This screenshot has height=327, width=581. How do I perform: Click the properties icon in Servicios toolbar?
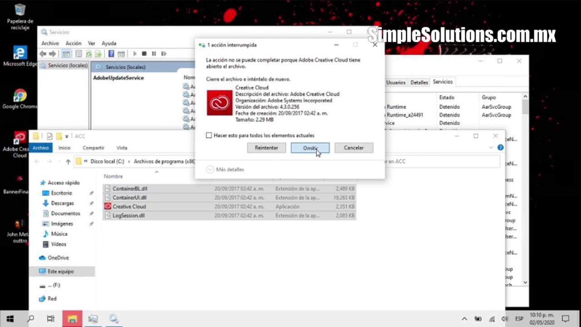(79, 54)
